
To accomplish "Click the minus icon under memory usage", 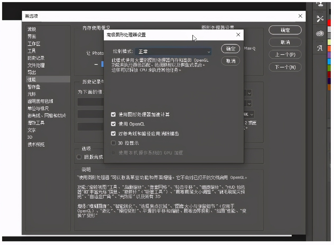I will click(x=96, y=64).
